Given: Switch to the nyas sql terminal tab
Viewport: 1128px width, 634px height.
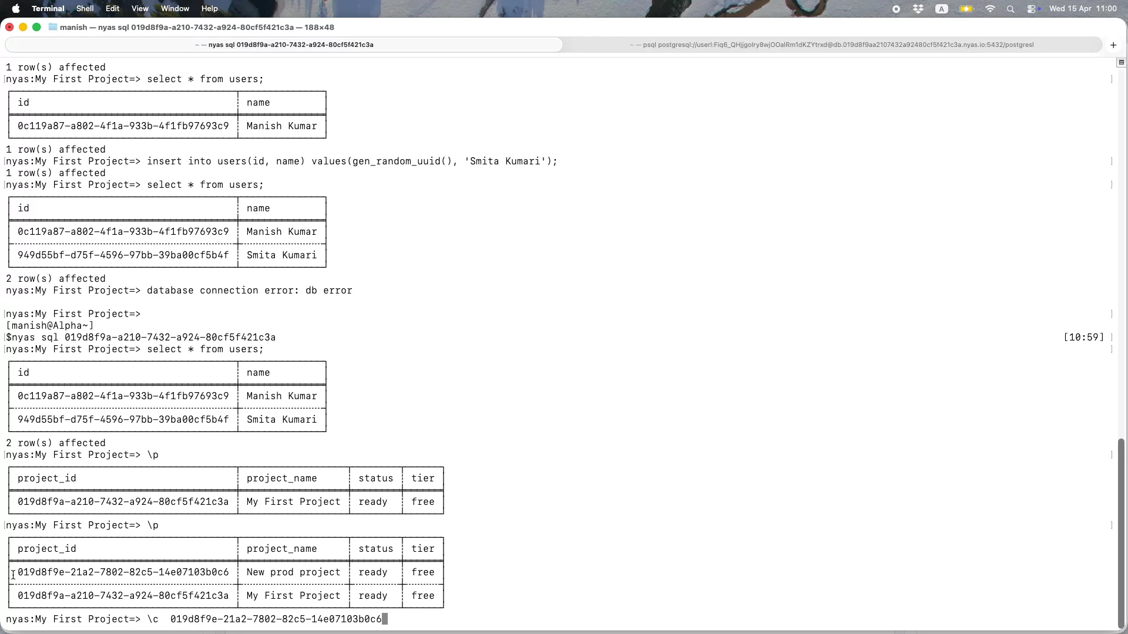Looking at the screenshot, I should pyautogui.click(x=284, y=45).
